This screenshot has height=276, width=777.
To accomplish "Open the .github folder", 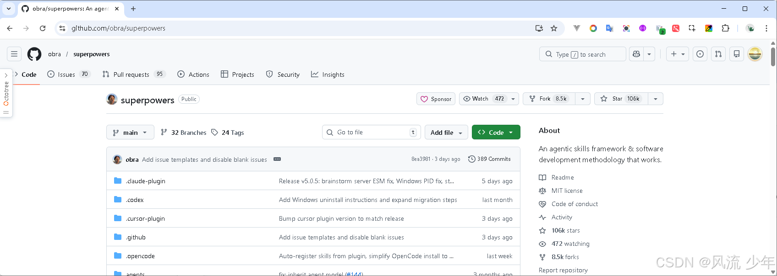I will pos(136,237).
